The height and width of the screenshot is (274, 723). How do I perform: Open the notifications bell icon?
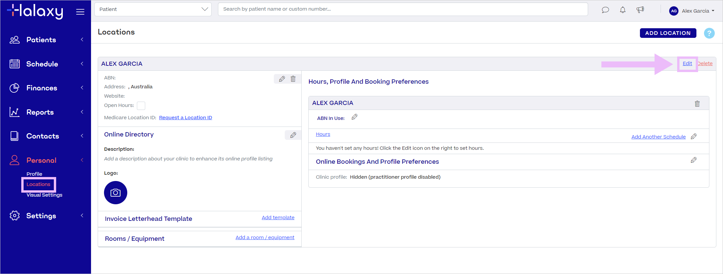[x=623, y=10]
